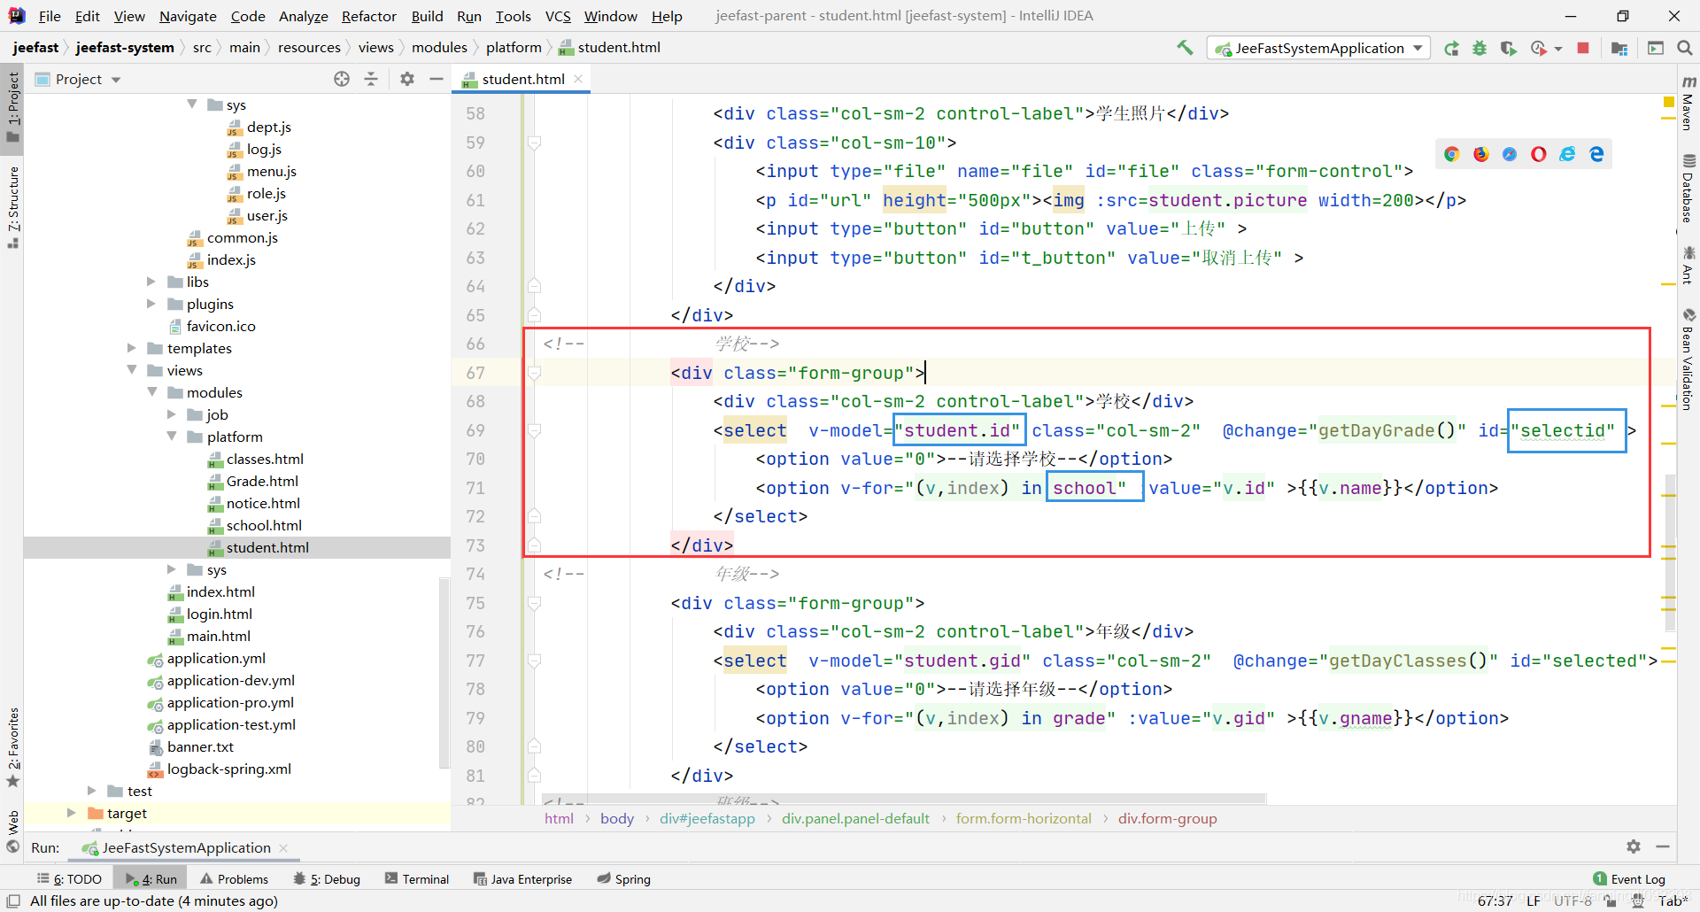Click the Search Everywhere magnifier icon
This screenshot has height=912, width=1700.
1684,49
